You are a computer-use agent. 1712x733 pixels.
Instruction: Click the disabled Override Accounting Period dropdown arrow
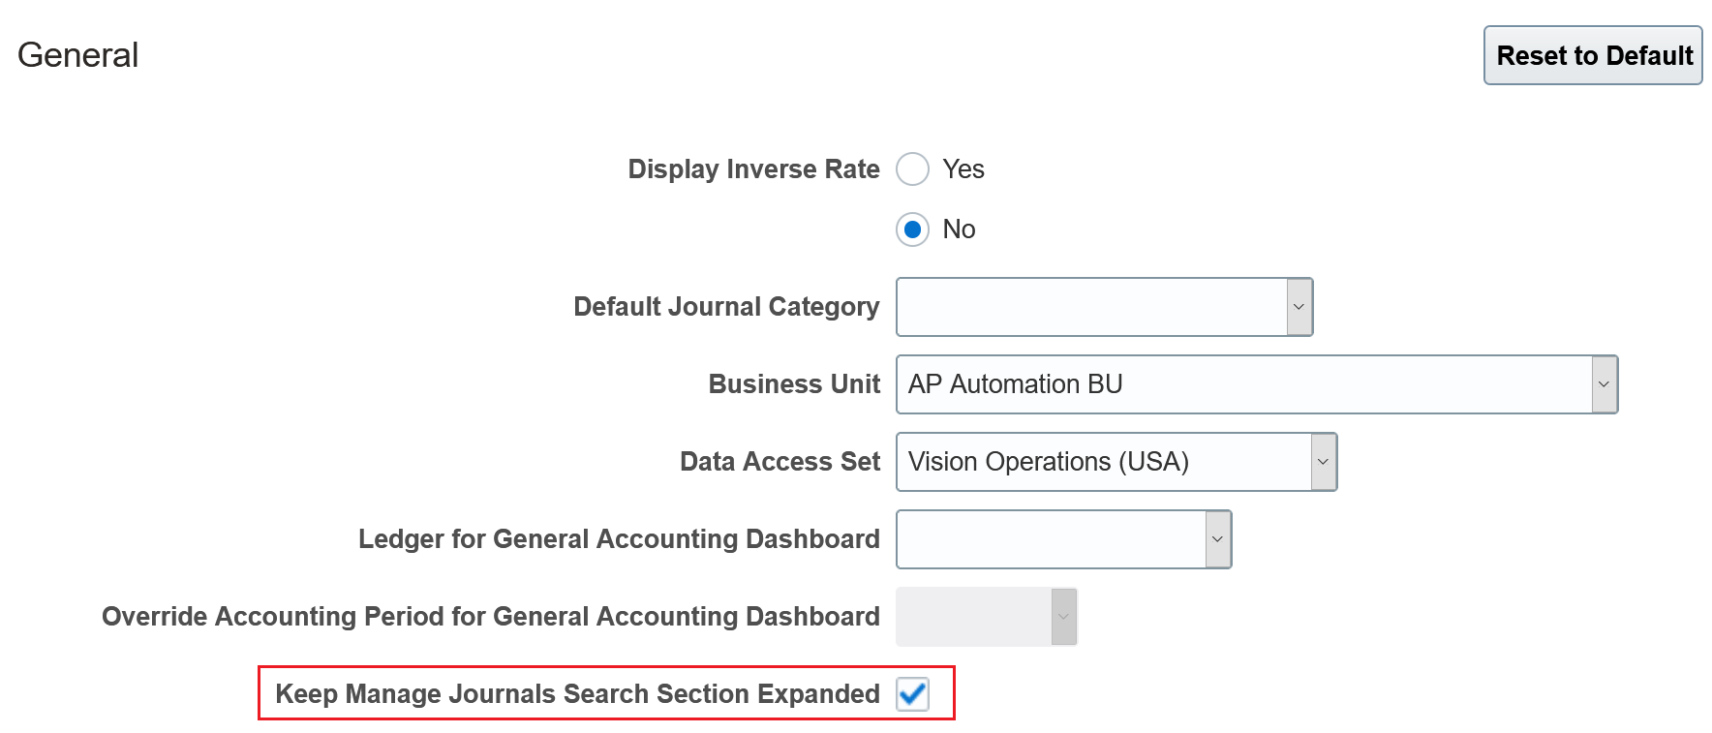(x=1064, y=617)
